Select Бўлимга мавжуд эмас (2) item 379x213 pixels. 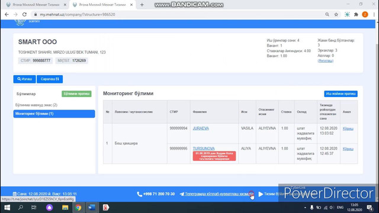[x=36, y=105]
